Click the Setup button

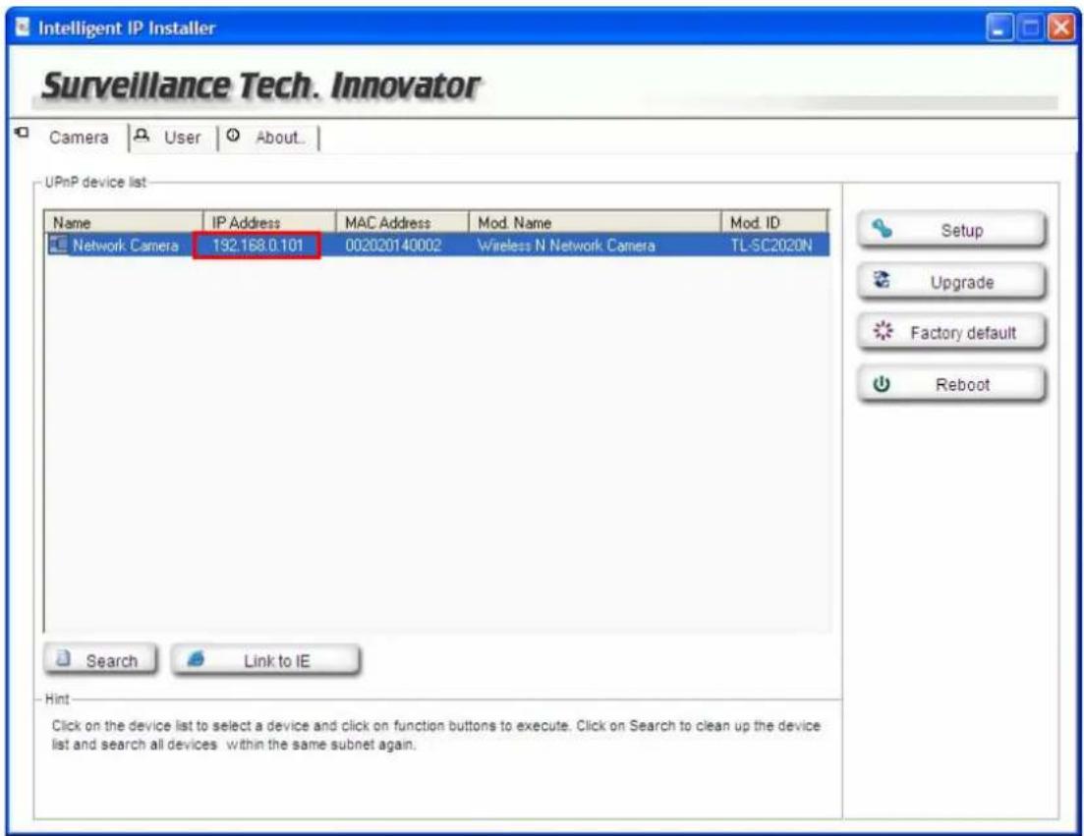pyautogui.click(x=951, y=229)
